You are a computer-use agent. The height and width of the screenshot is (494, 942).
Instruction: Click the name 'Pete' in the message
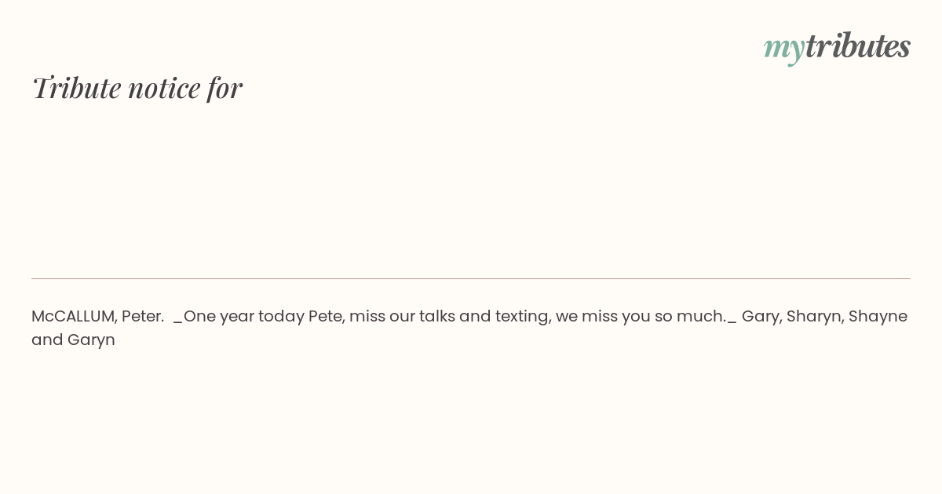(324, 316)
